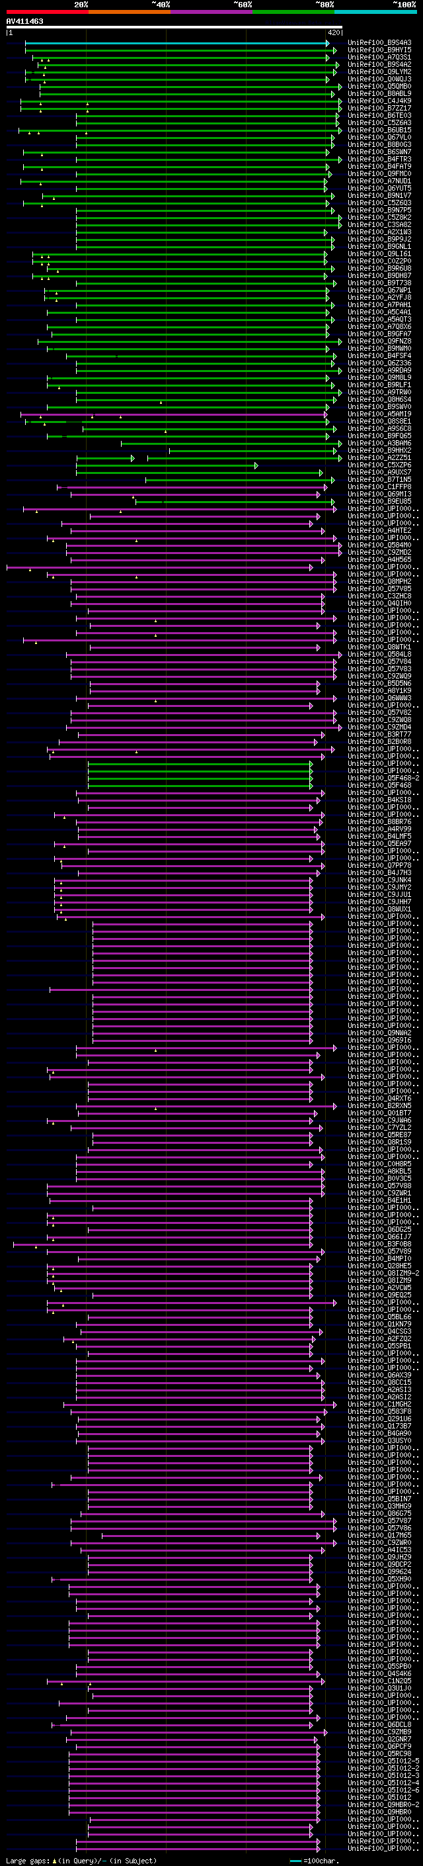Click hit label UniRef100_Q5RC98
Screen dimensions: 423x1866
379,1753
